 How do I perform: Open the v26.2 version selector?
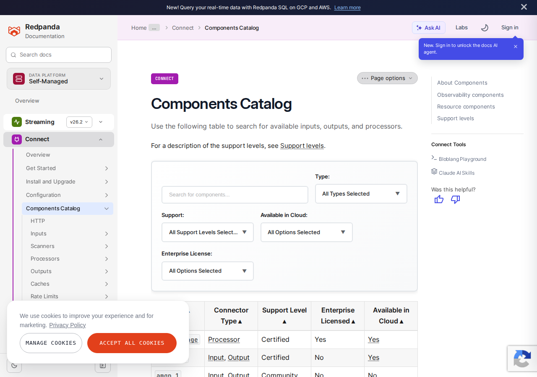(79, 122)
